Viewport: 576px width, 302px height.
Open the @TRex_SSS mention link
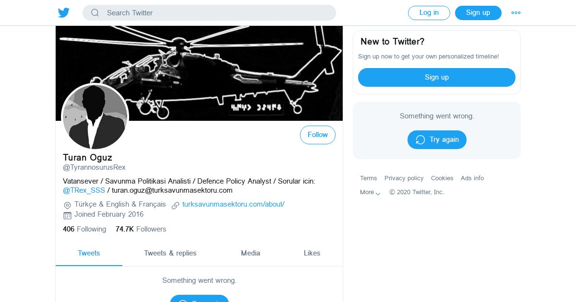[84, 190]
